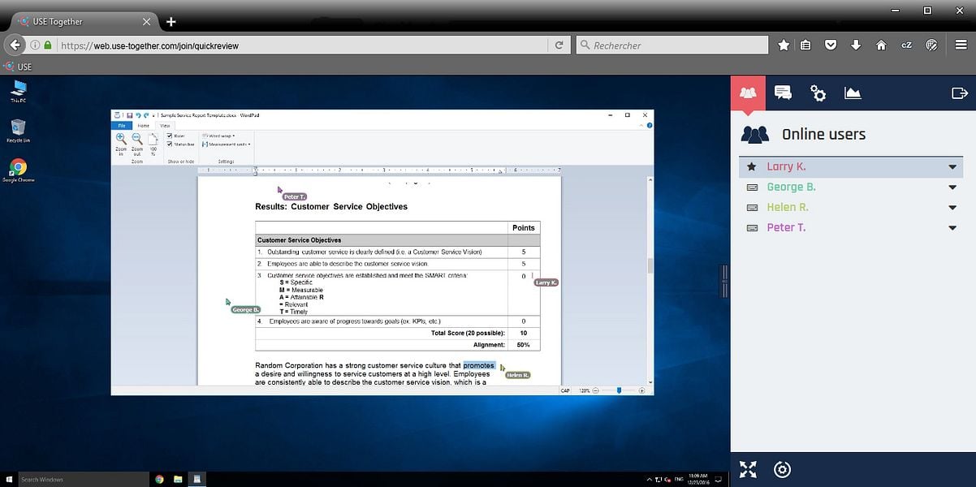
Task: Expand George B. user options
Action: tap(952, 187)
